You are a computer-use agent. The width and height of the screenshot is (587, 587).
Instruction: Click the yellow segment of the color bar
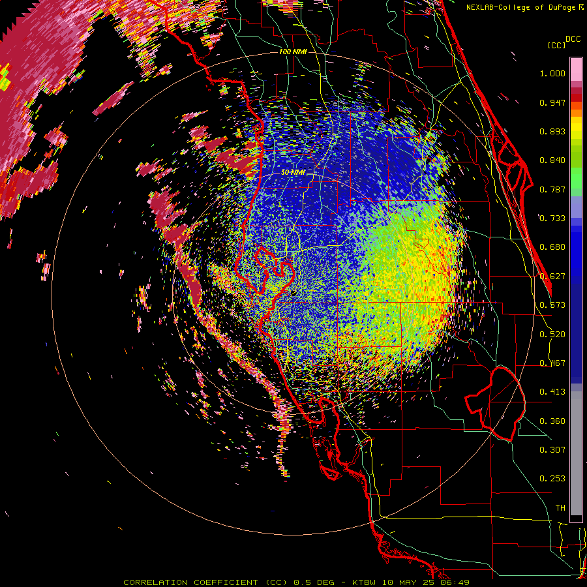pos(576,128)
